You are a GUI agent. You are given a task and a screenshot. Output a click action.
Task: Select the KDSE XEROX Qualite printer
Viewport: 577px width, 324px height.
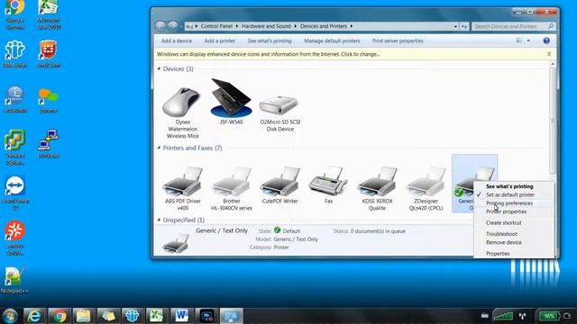(377, 188)
